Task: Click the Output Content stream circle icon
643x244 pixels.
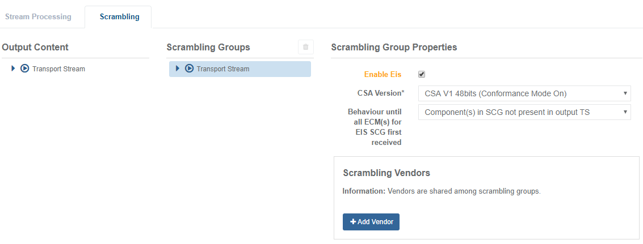Action: (x=24, y=69)
